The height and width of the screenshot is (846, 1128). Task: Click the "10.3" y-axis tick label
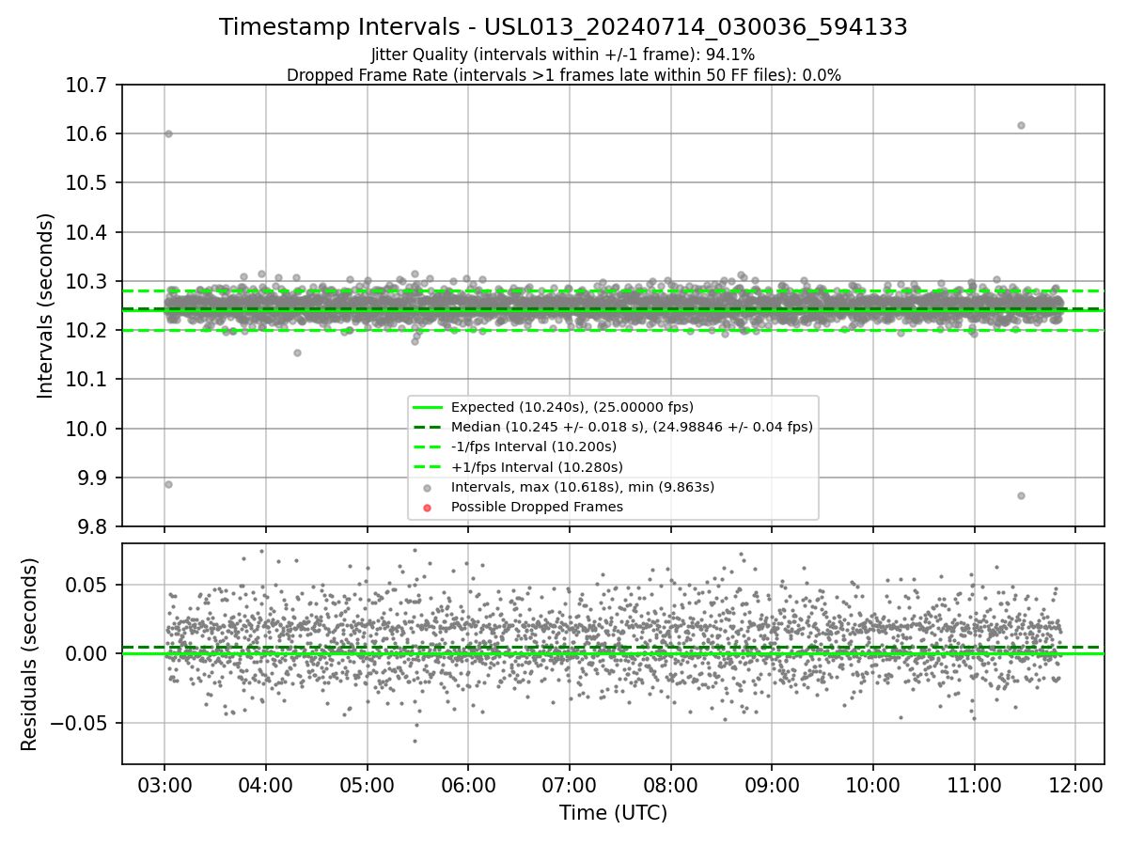click(x=85, y=281)
